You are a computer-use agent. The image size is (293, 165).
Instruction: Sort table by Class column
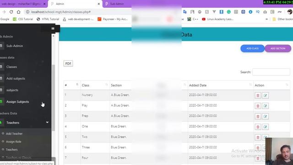(95, 85)
